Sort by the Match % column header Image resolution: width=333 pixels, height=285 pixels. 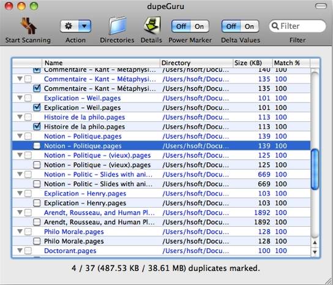click(291, 63)
